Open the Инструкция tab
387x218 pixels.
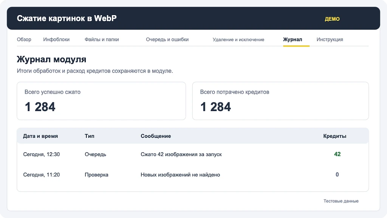click(330, 39)
